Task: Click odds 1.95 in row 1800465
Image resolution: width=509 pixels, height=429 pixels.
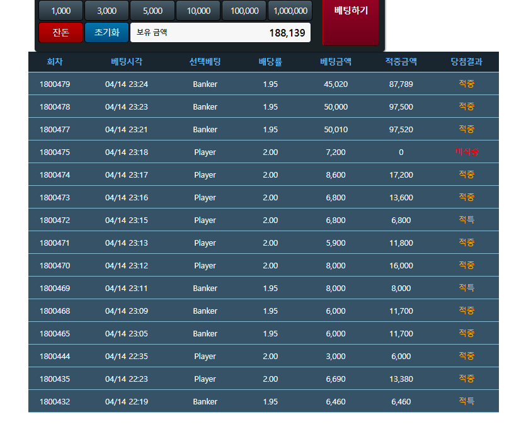Action: coord(270,334)
